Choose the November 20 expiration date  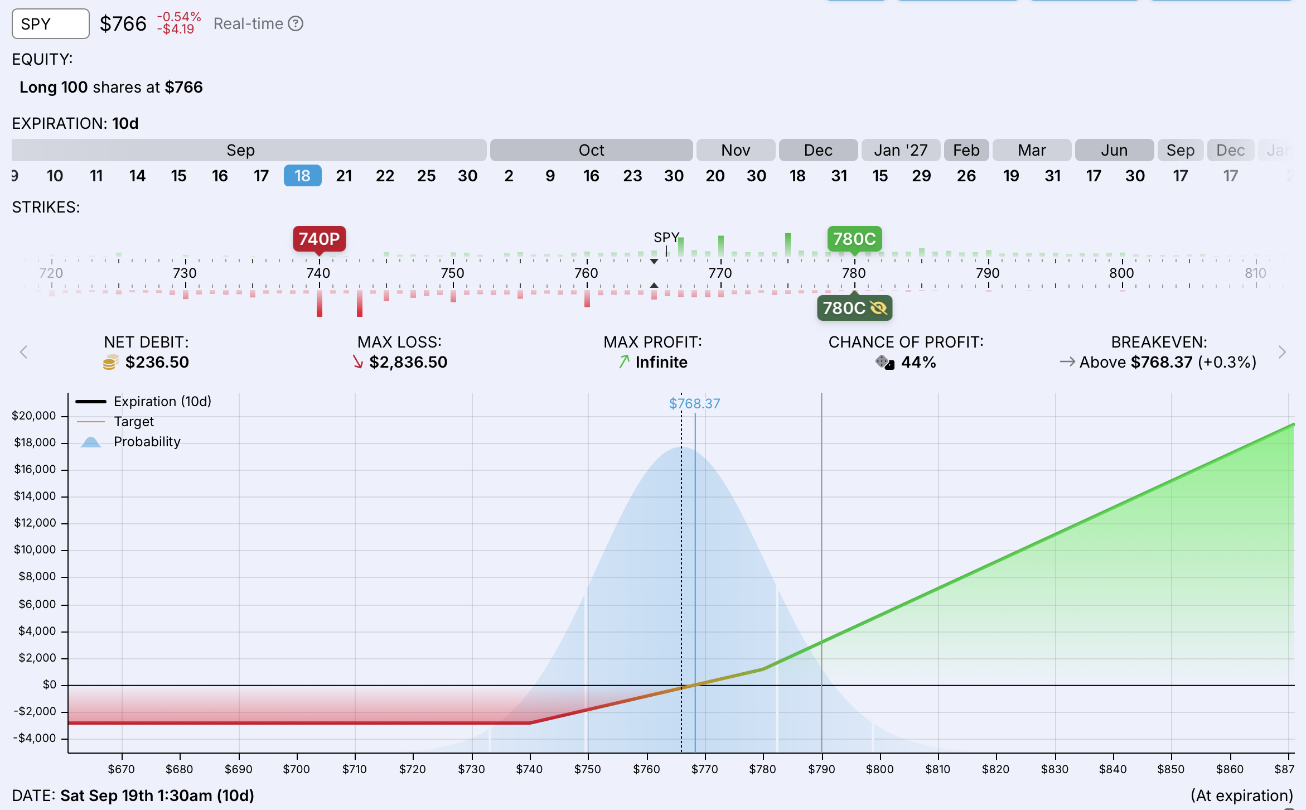click(715, 176)
